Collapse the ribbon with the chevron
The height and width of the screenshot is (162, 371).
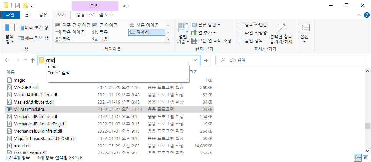point(359,15)
